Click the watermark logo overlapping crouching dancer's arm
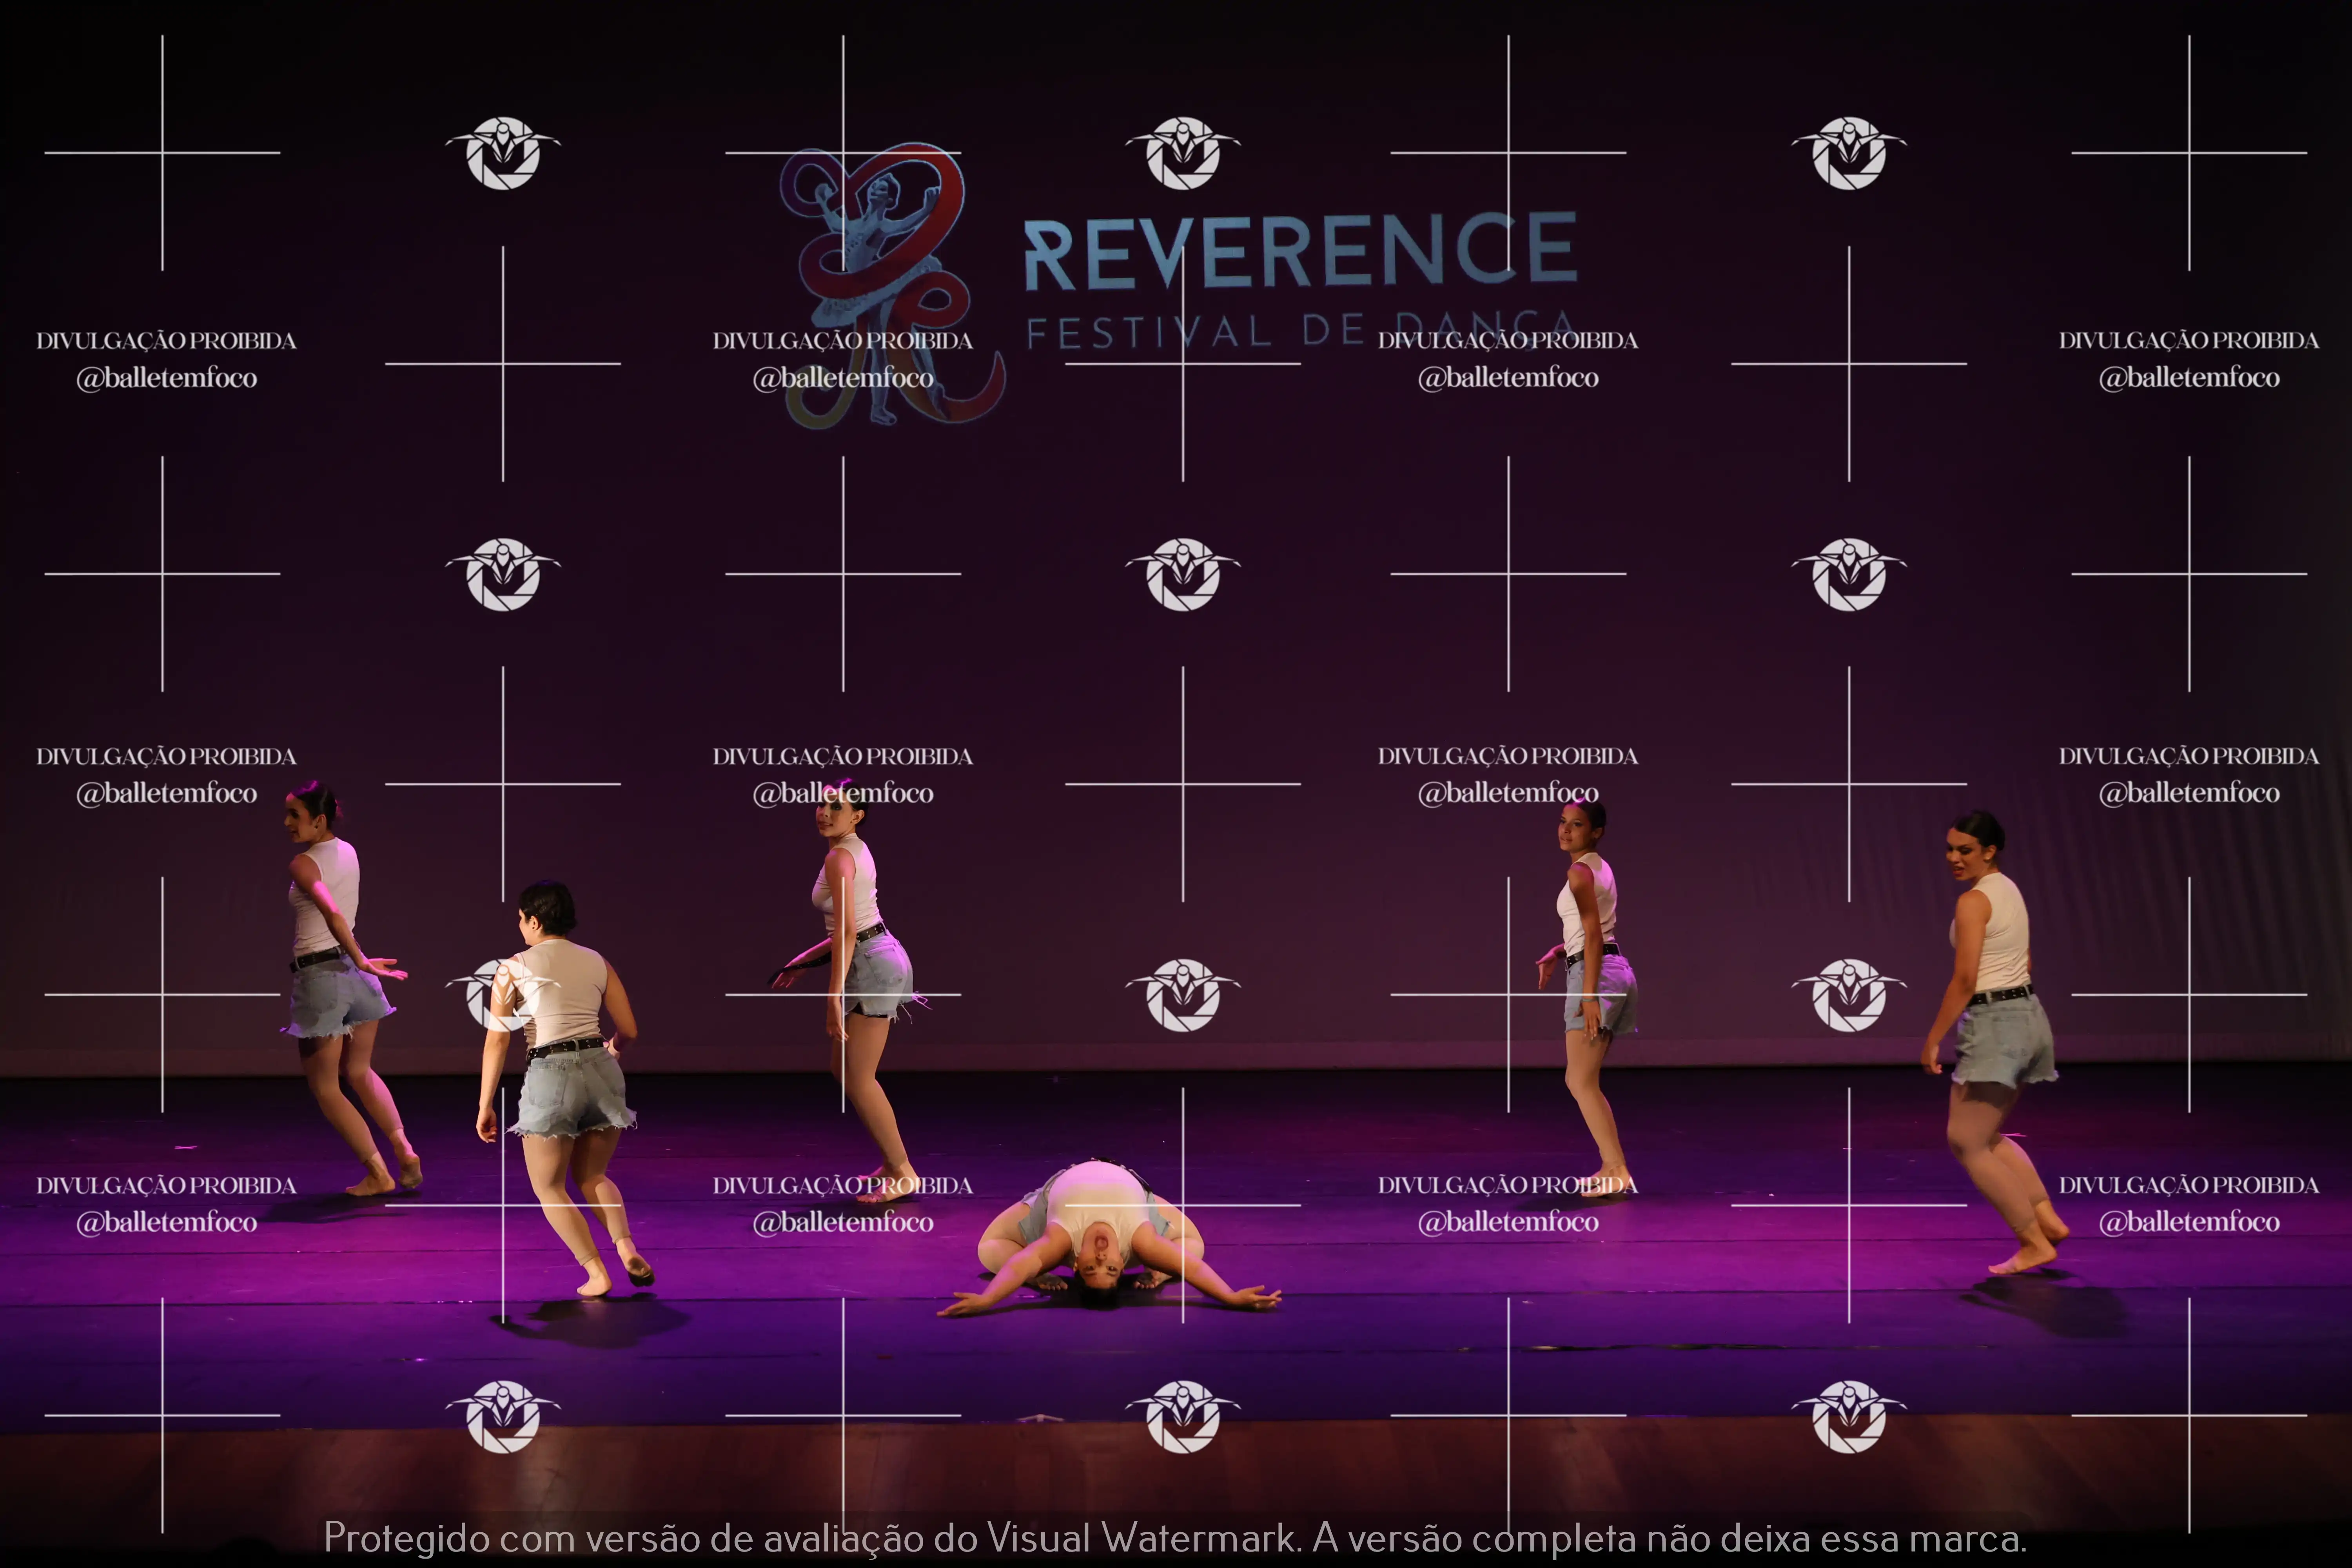 click(502, 995)
